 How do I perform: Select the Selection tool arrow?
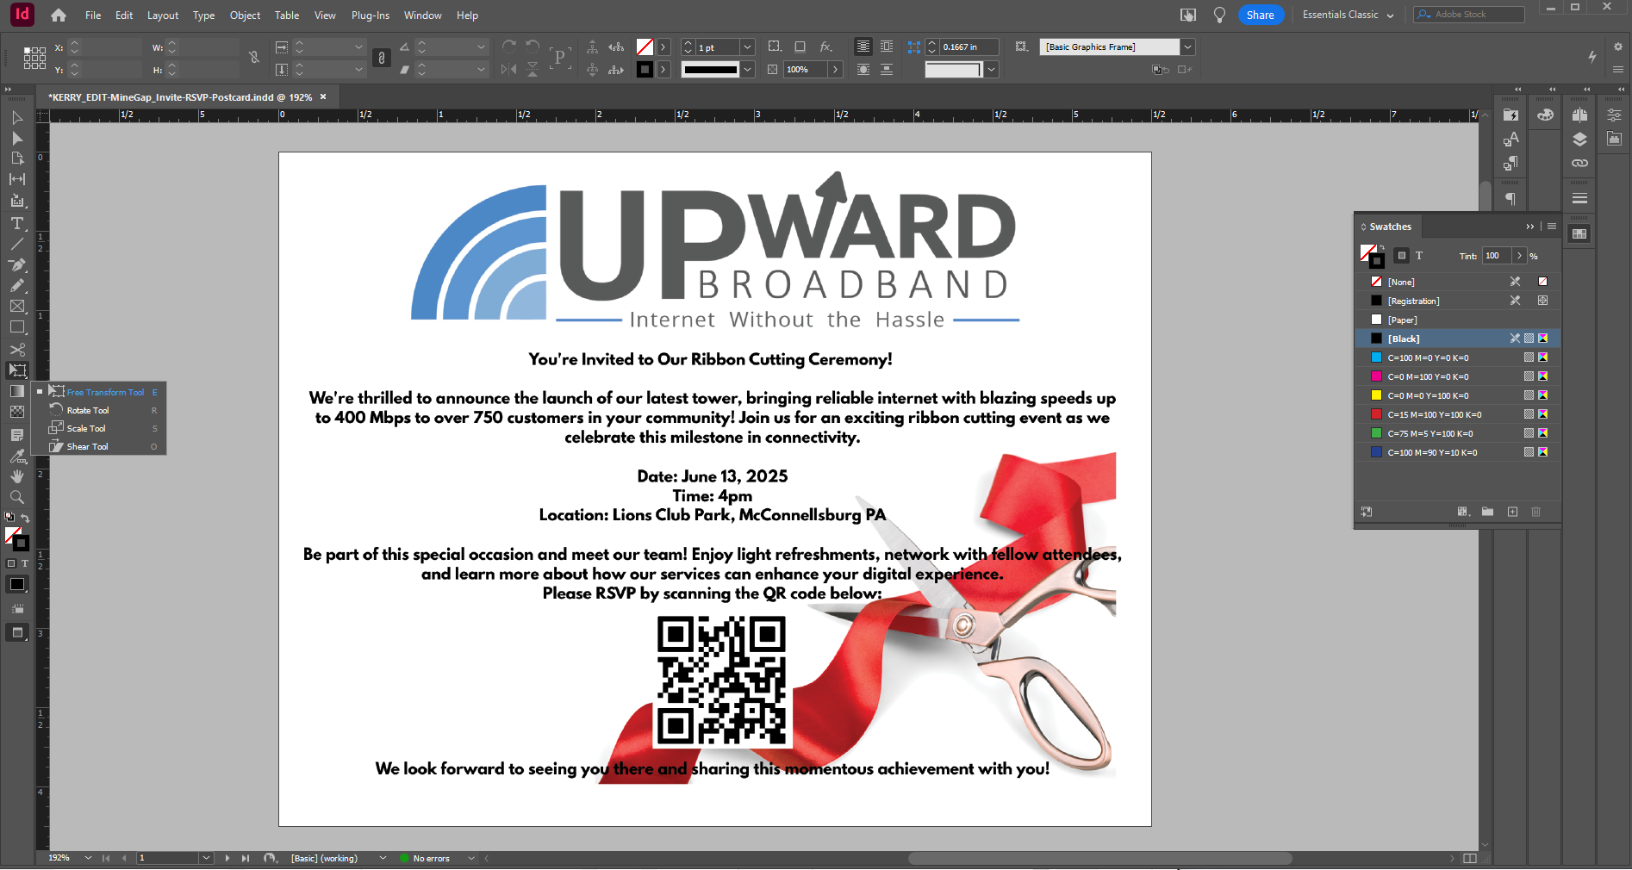16,118
